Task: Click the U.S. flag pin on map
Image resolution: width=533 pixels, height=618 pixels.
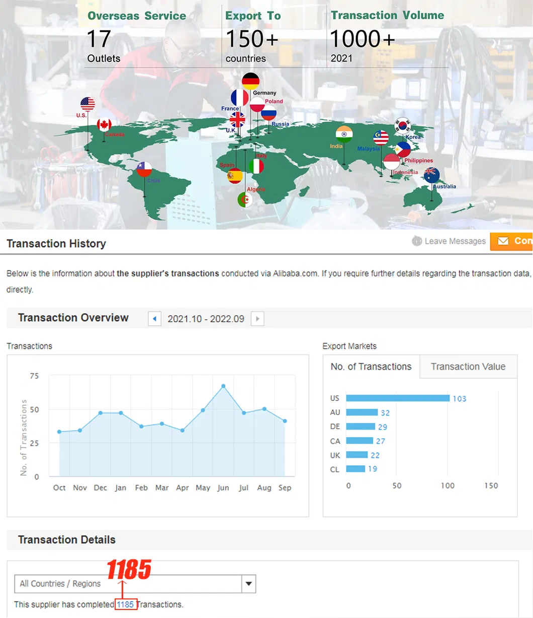Action: 87,104
